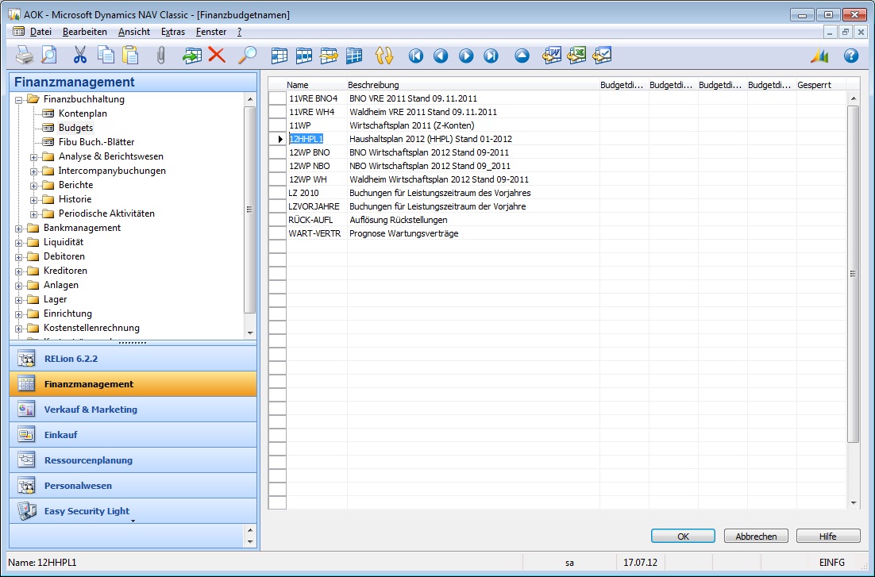Click the OK button

[x=683, y=537]
